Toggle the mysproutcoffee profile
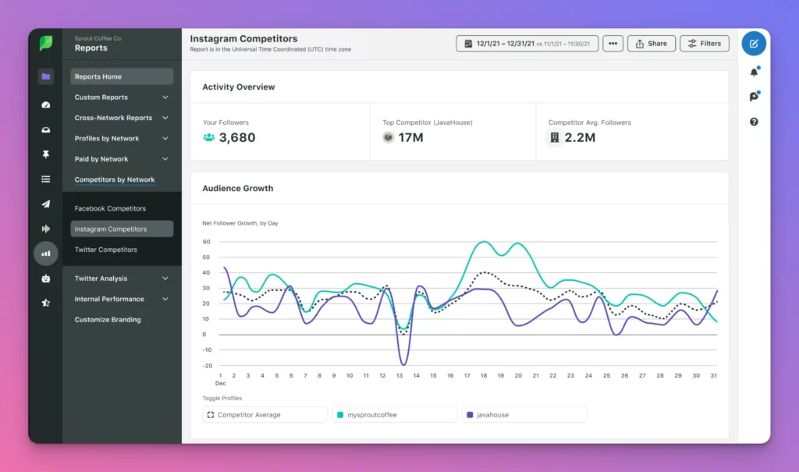 (x=394, y=414)
